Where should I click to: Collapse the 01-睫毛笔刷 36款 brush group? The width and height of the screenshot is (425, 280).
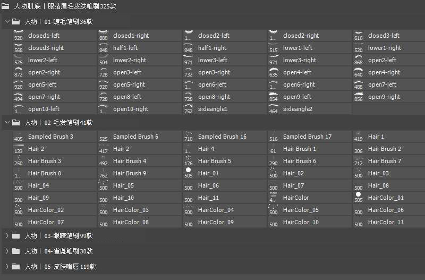point(7,22)
